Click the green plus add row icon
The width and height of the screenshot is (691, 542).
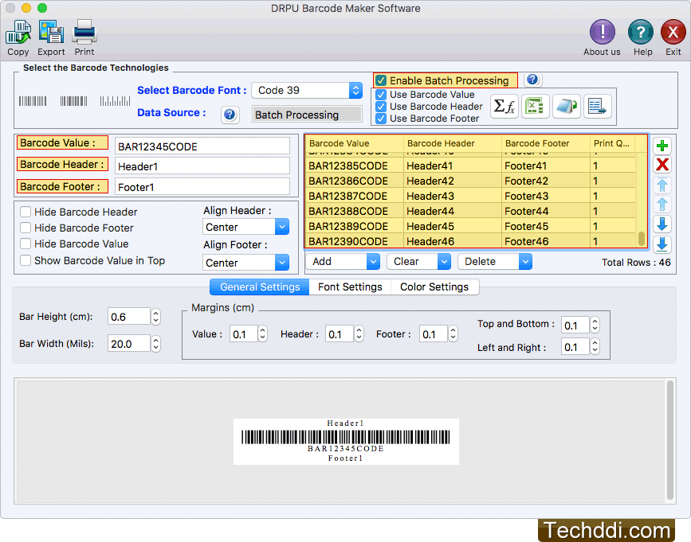(662, 146)
